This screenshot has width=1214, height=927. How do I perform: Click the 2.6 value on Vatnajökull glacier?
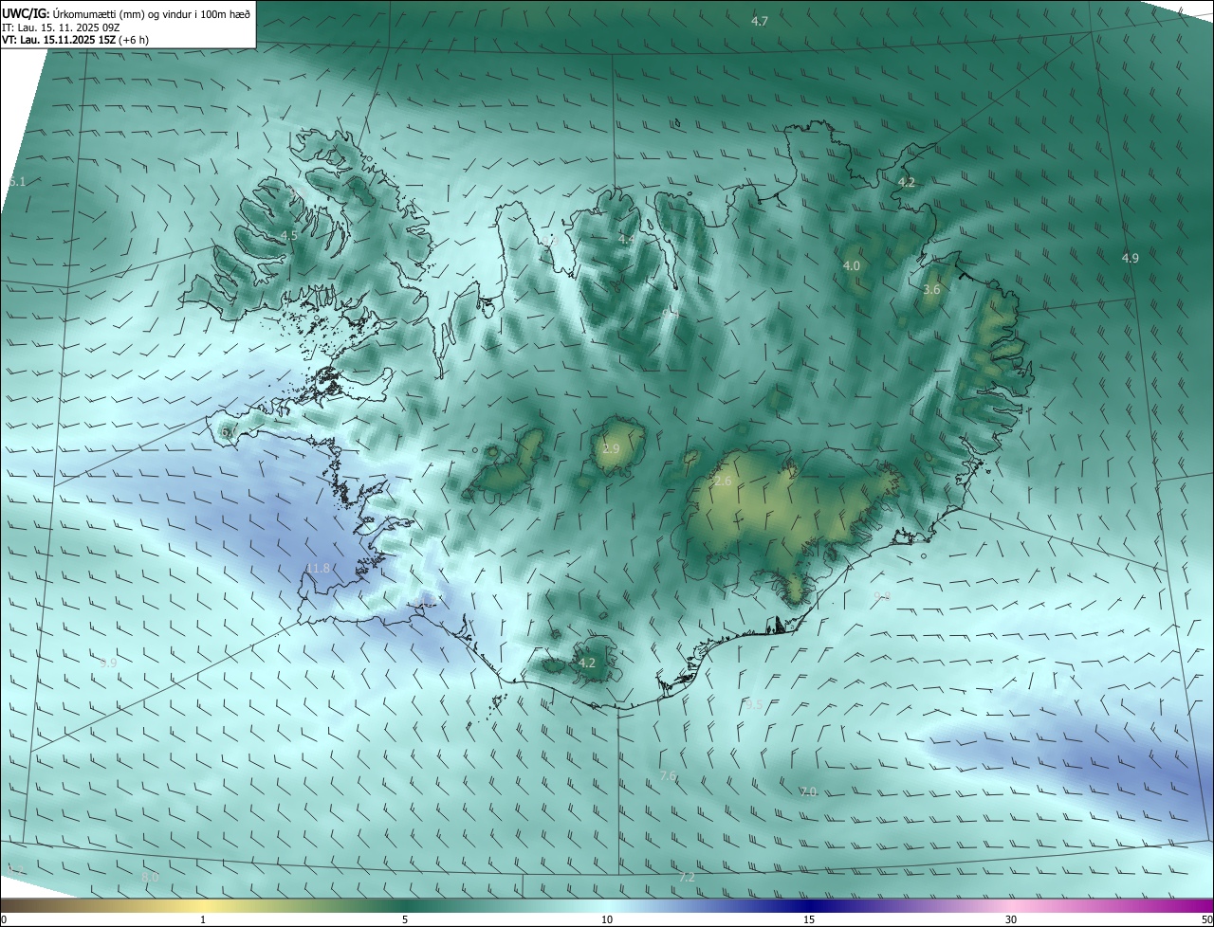tap(723, 482)
